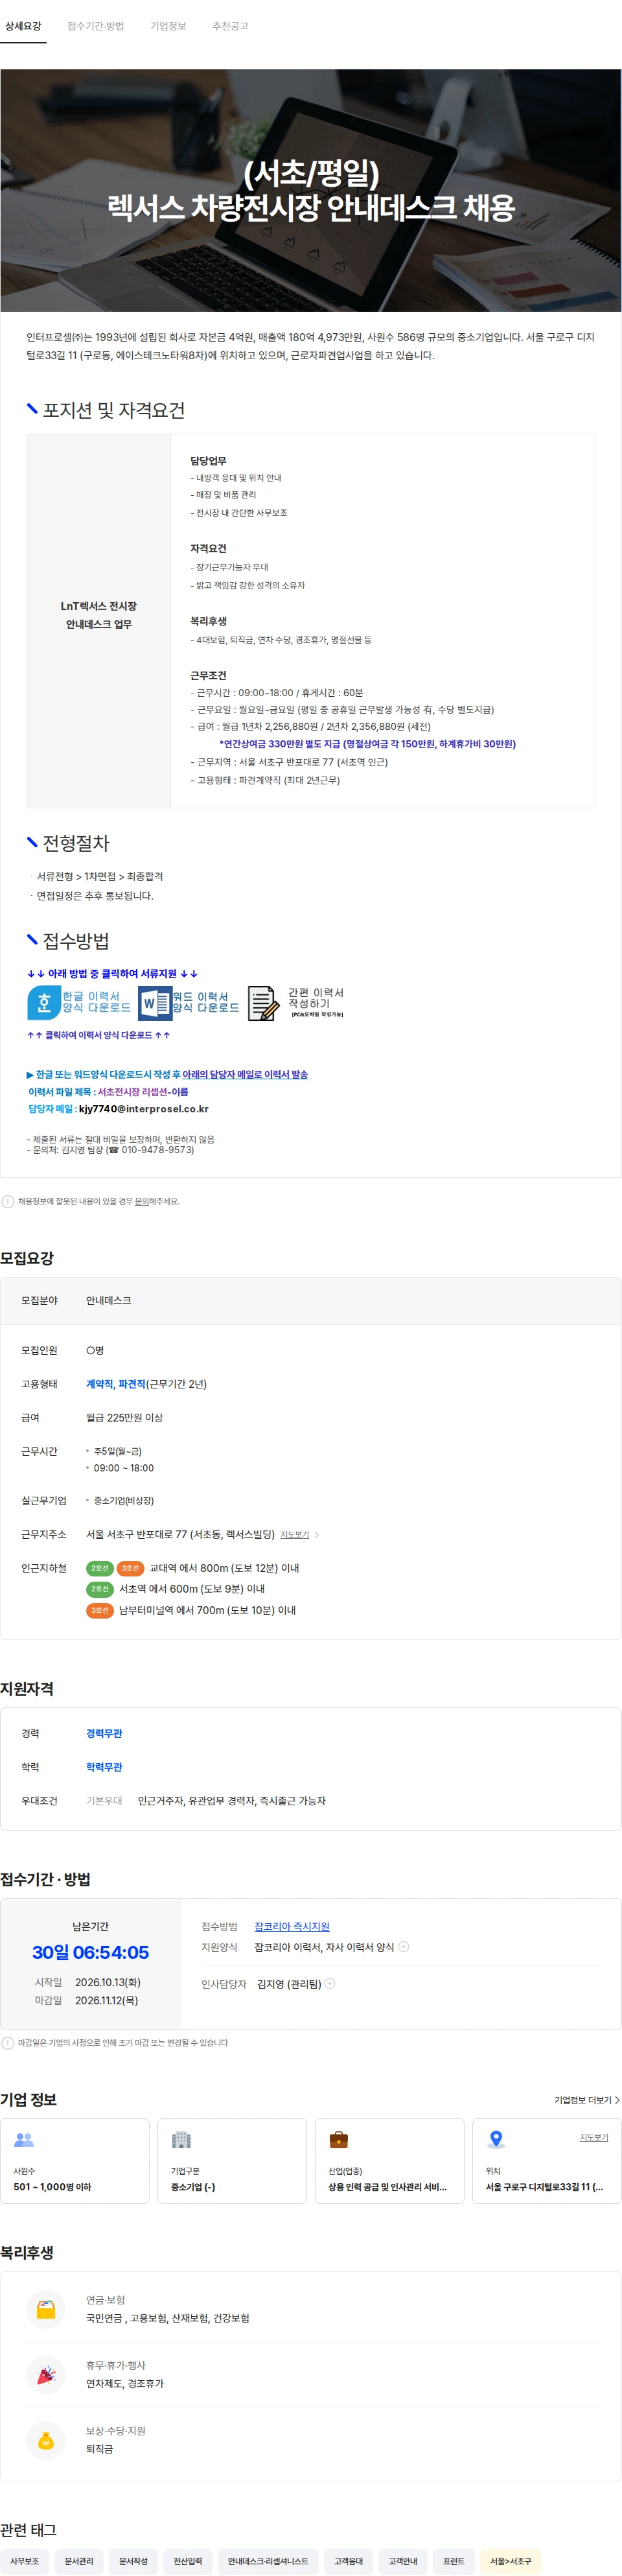Image resolution: width=622 pixels, height=2576 pixels.
Task: Click the info icon beside 마감일은 기업의 사정으로
Action: (x=8, y=2042)
